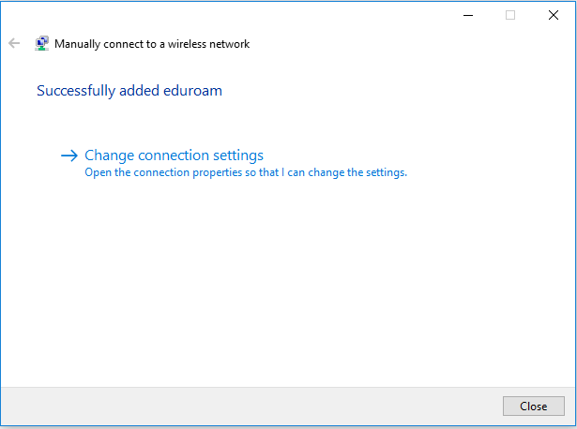Click the 'Manually connect to a wireless network' title

(152, 44)
